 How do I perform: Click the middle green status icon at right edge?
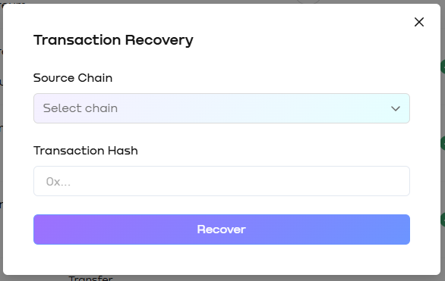click(443, 143)
